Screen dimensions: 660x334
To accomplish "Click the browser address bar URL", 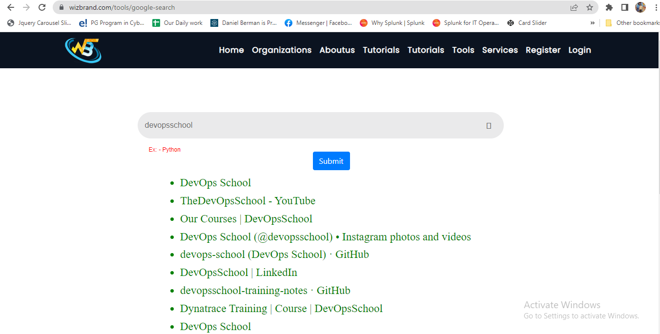I will tap(121, 7).
